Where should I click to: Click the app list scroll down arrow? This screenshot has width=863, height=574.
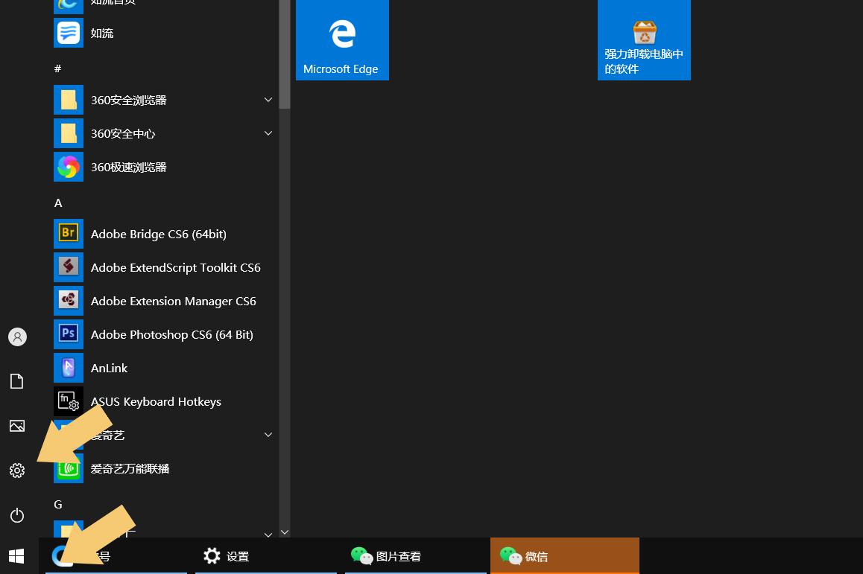[x=284, y=532]
